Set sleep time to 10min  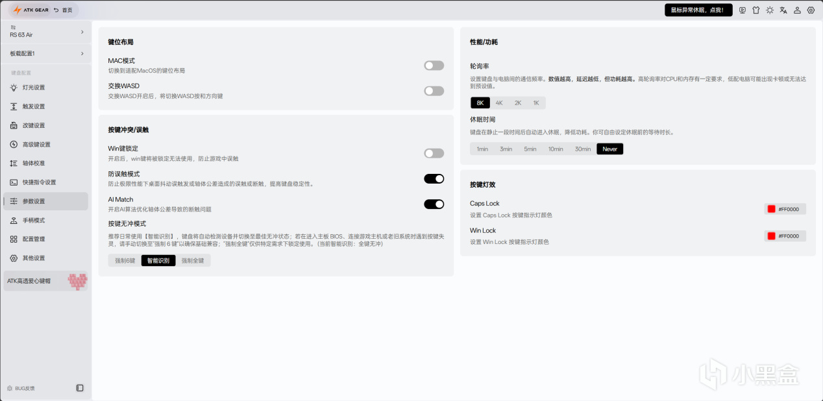click(556, 149)
